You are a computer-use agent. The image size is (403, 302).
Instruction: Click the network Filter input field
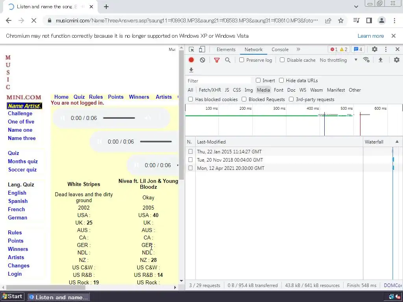tap(218, 81)
